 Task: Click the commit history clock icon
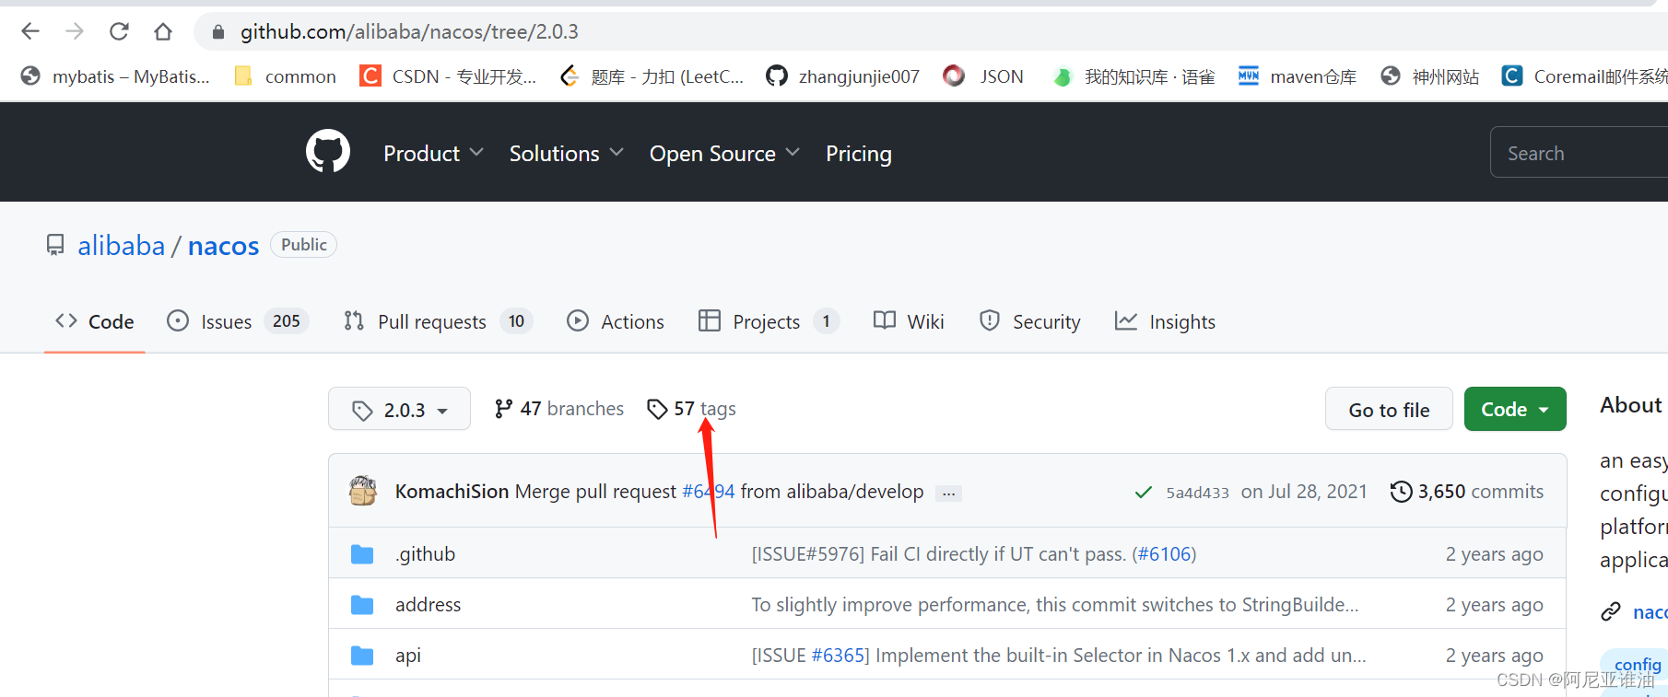pos(1401,491)
